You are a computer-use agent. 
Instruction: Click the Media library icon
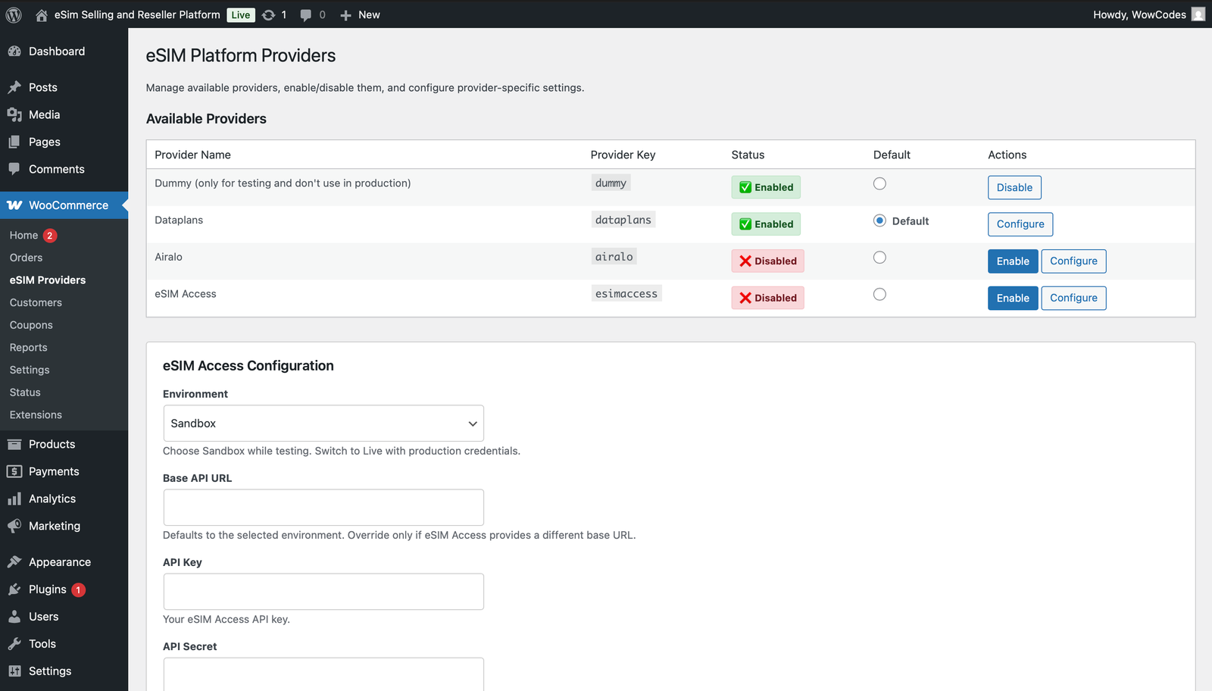[15, 114]
